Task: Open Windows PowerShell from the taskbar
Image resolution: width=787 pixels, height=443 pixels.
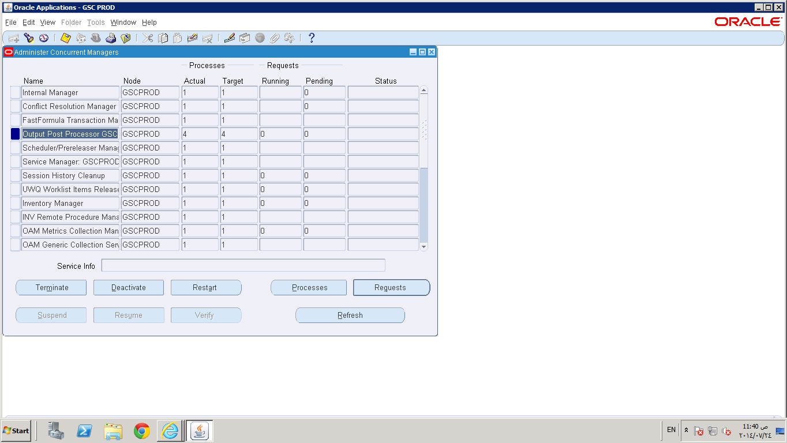Action: point(85,431)
